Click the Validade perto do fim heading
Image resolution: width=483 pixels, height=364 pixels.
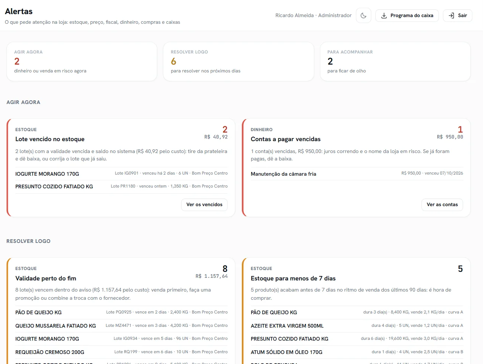pos(46,278)
